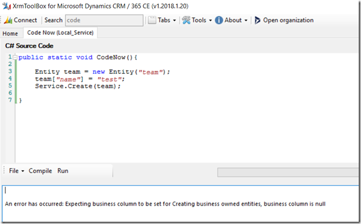Click the progress bar beside the Run toolbar
Screen dimensions: 361x224
[x=288, y=172]
